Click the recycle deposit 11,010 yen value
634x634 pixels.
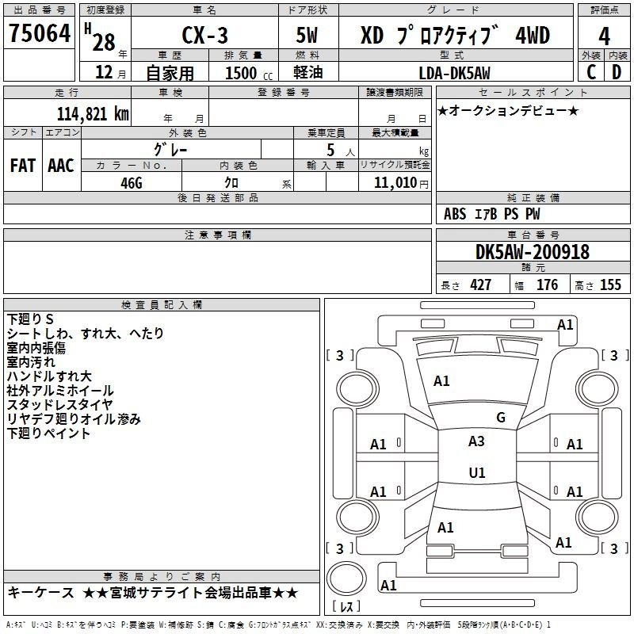point(395,182)
